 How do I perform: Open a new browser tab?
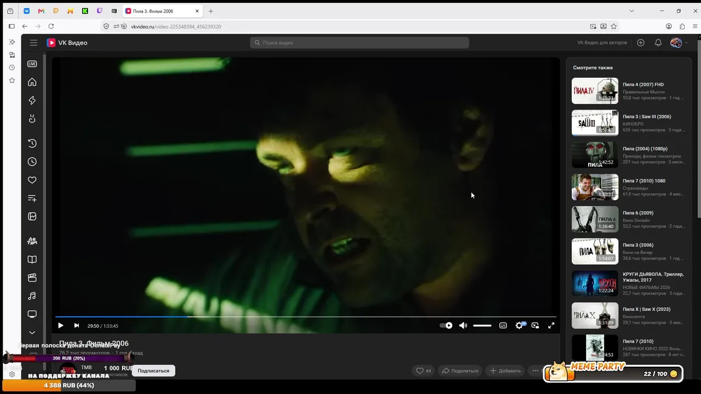[211, 11]
